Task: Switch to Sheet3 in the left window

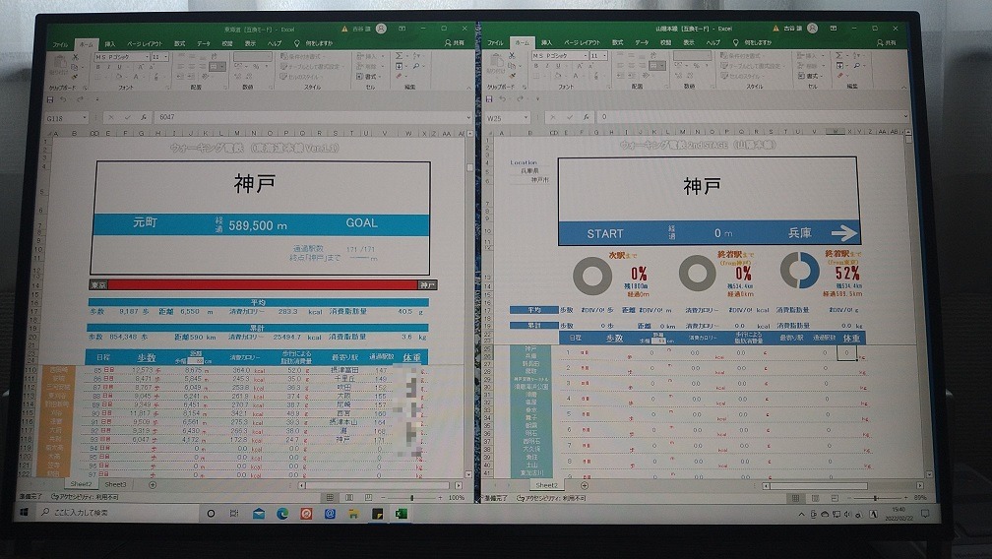Action: coord(115,484)
